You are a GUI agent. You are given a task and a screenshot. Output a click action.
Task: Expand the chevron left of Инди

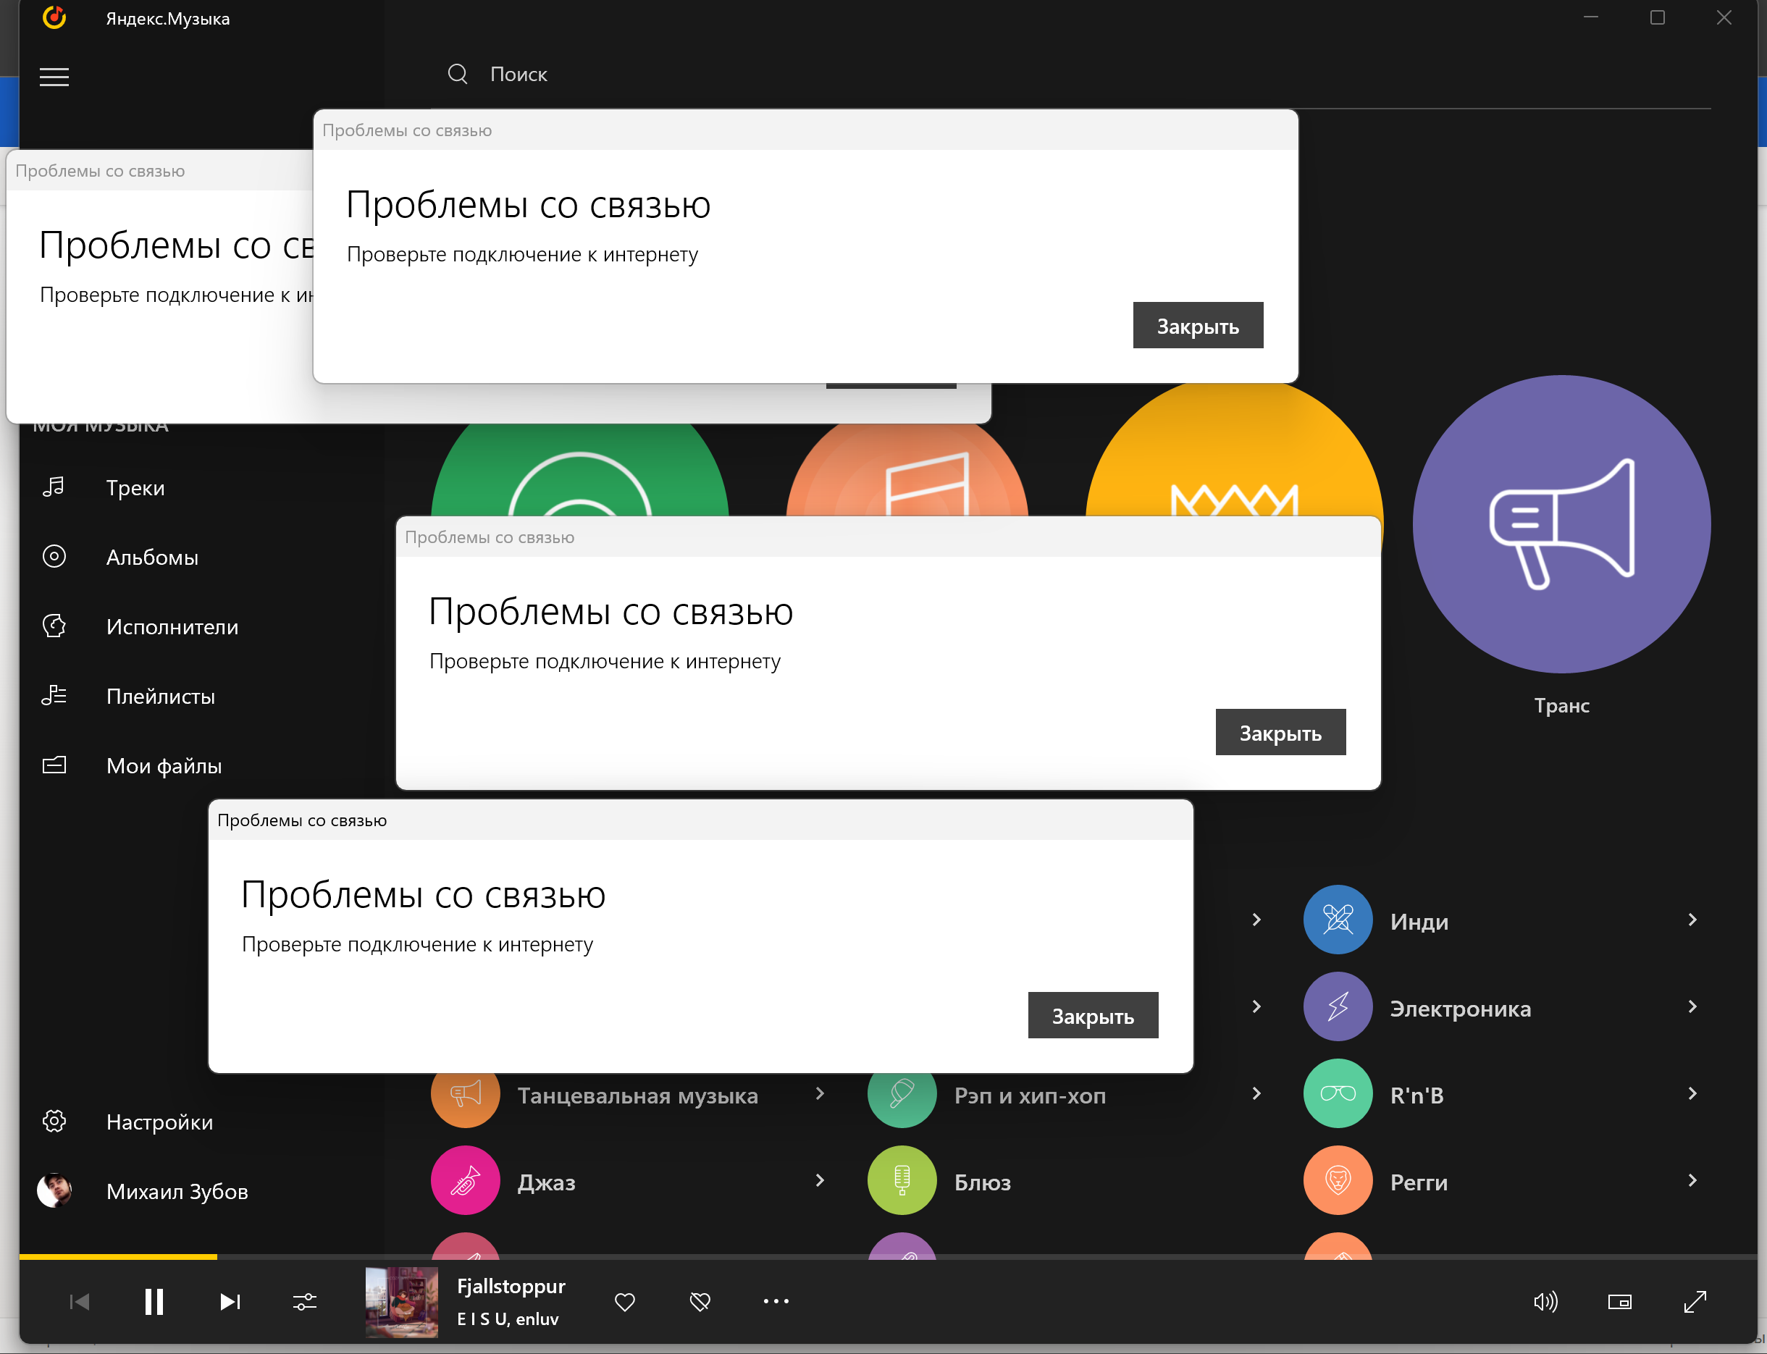(1256, 920)
